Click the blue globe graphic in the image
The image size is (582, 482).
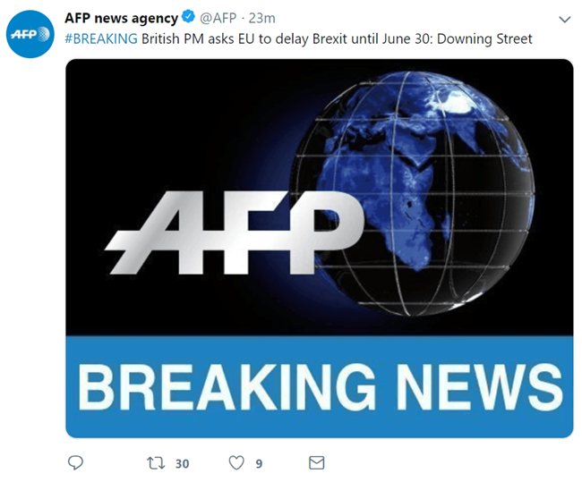pos(412,193)
